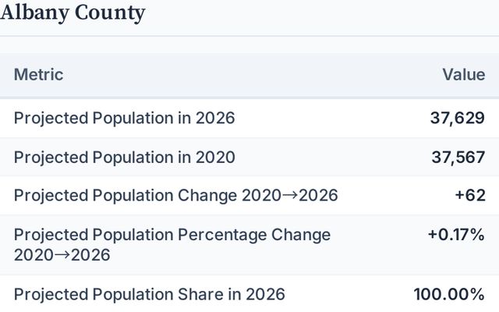Click the 37,629 population value
This screenshot has height=312, width=499.
(458, 119)
